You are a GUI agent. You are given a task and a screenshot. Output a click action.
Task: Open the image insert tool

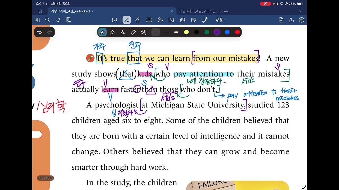[171, 20]
